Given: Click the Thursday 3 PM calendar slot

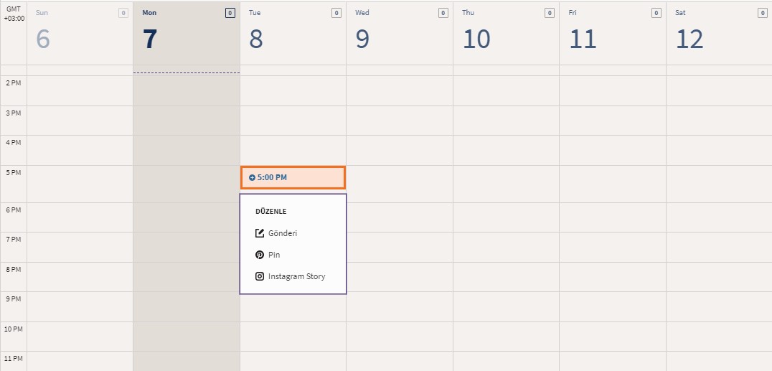Looking at the screenshot, I should [x=506, y=121].
